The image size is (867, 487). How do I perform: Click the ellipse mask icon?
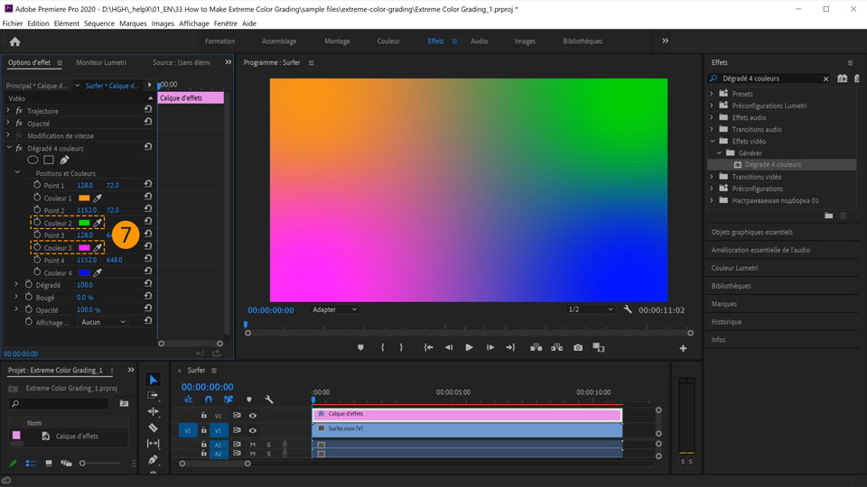pyautogui.click(x=33, y=161)
